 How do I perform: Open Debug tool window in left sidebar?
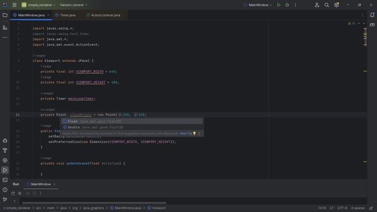pyautogui.click(x=5, y=141)
